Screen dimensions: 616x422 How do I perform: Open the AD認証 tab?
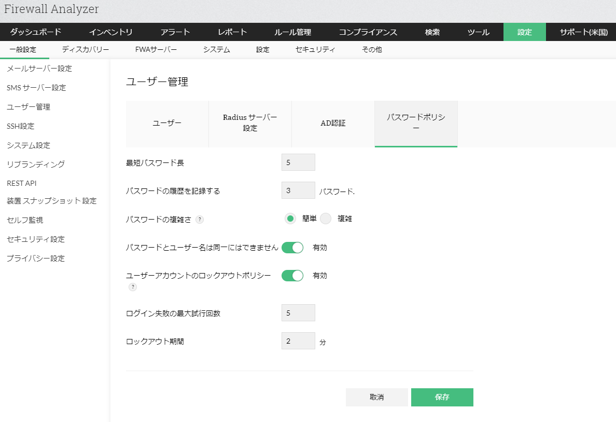coord(333,124)
